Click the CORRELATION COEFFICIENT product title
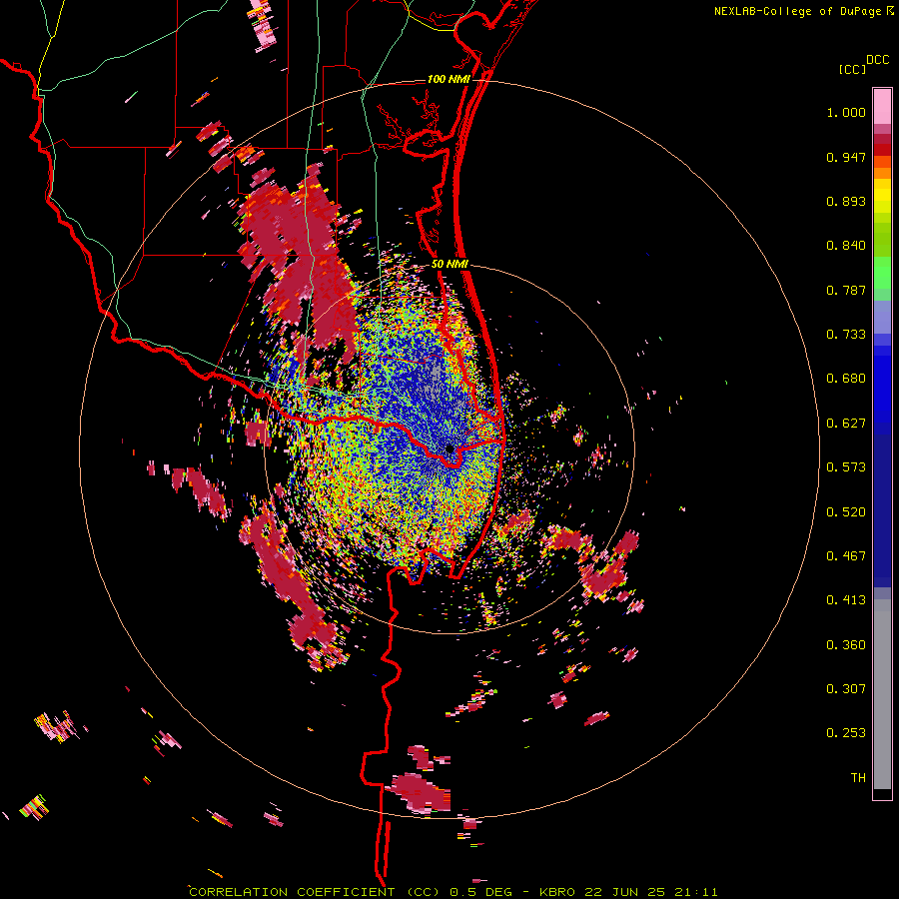This screenshot has height=899, width=899. point(292,892)
